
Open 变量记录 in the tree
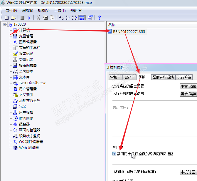click(x=26, y=59)
